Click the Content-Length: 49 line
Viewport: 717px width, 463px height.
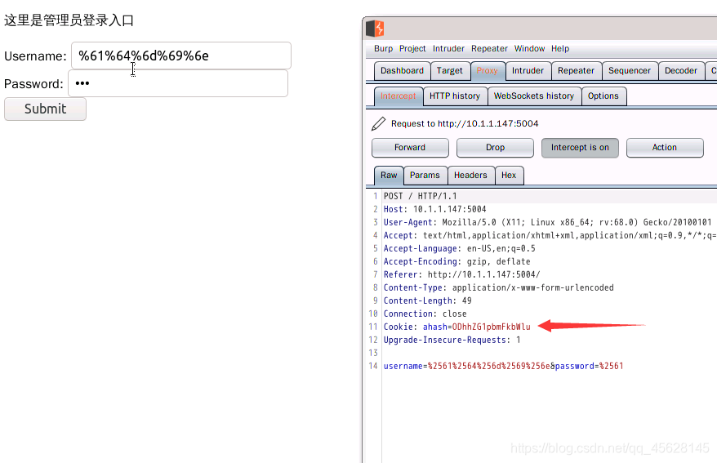[x=427, y=301]
